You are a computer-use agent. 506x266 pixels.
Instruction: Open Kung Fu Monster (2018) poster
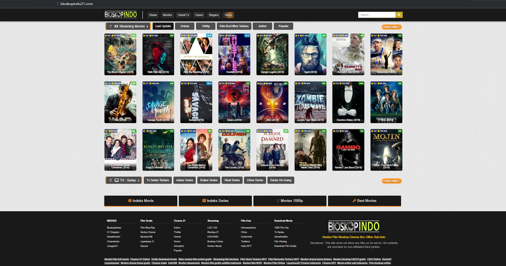158,150
